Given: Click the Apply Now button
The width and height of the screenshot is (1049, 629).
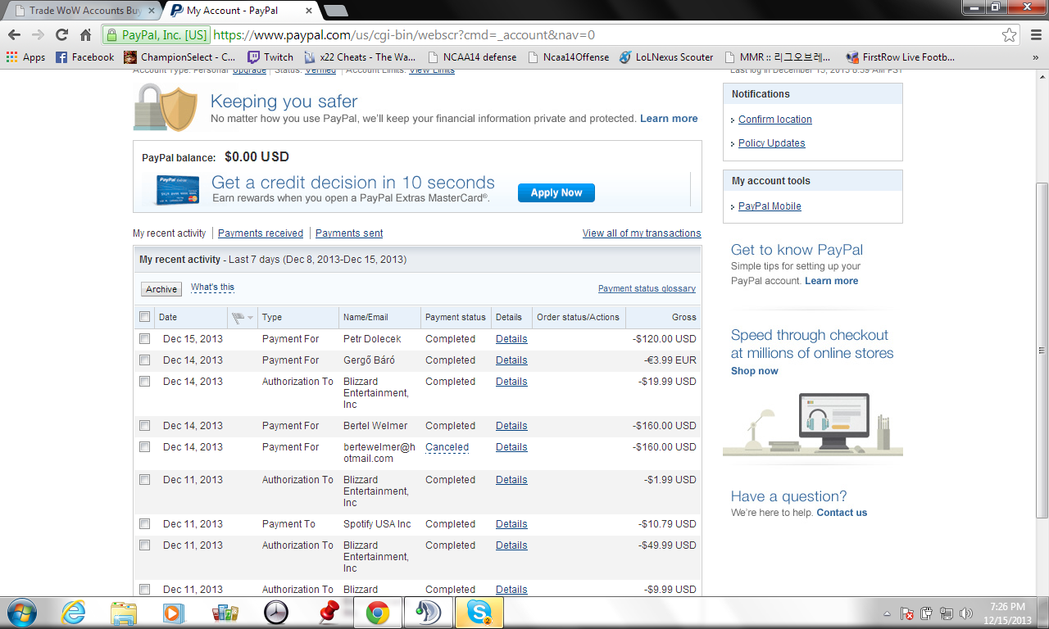Looking at the screenshot, I should pos(556,192).
